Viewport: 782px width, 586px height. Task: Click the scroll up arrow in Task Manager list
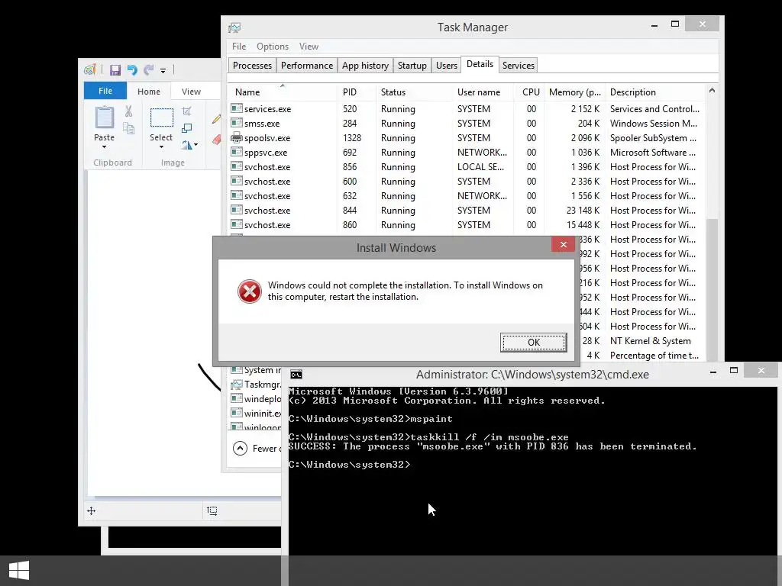pyautogui.click(x=713, y=91)
